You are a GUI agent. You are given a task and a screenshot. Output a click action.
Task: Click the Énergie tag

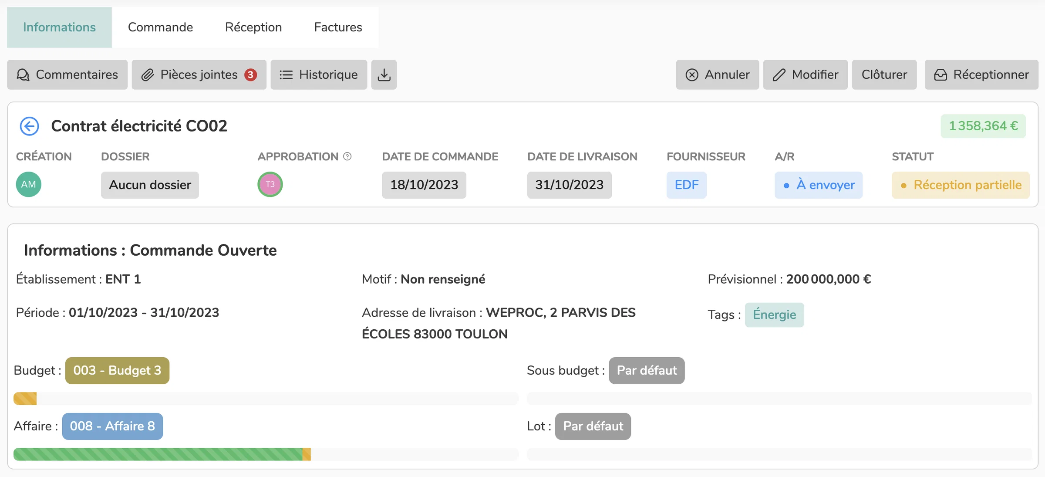(774, 315)
